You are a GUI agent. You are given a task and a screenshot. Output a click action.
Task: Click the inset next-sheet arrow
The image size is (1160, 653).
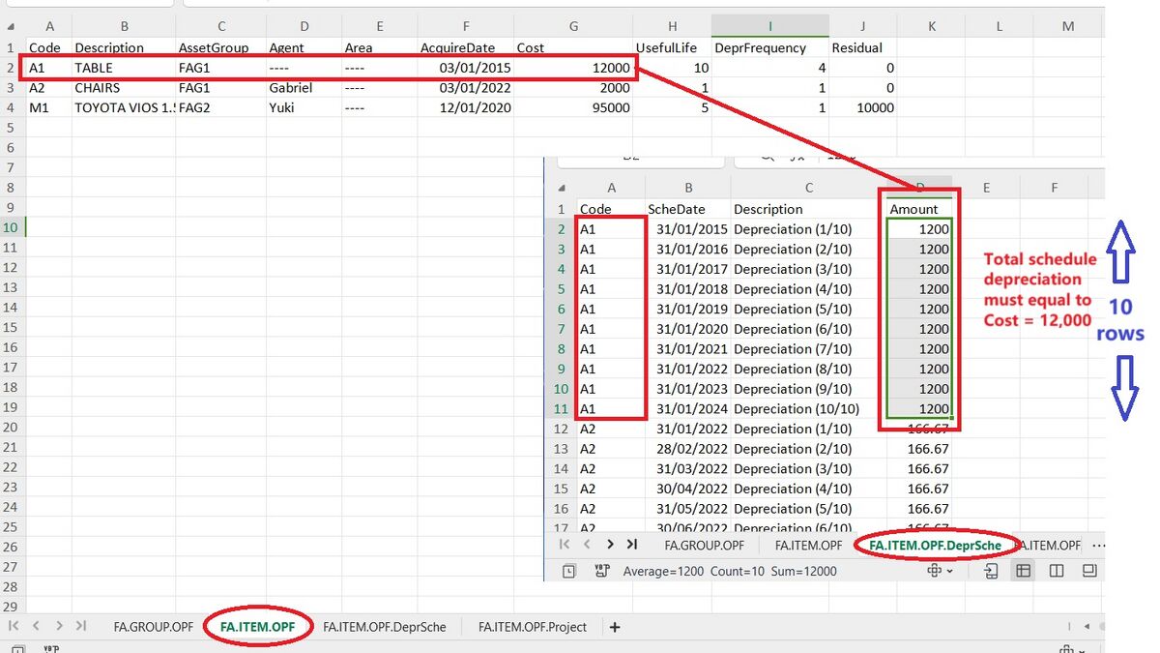coord(610,545)
